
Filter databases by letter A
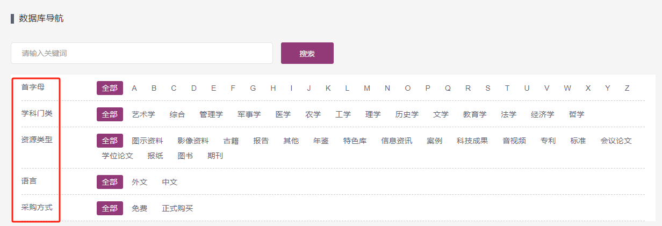(134, 88)
